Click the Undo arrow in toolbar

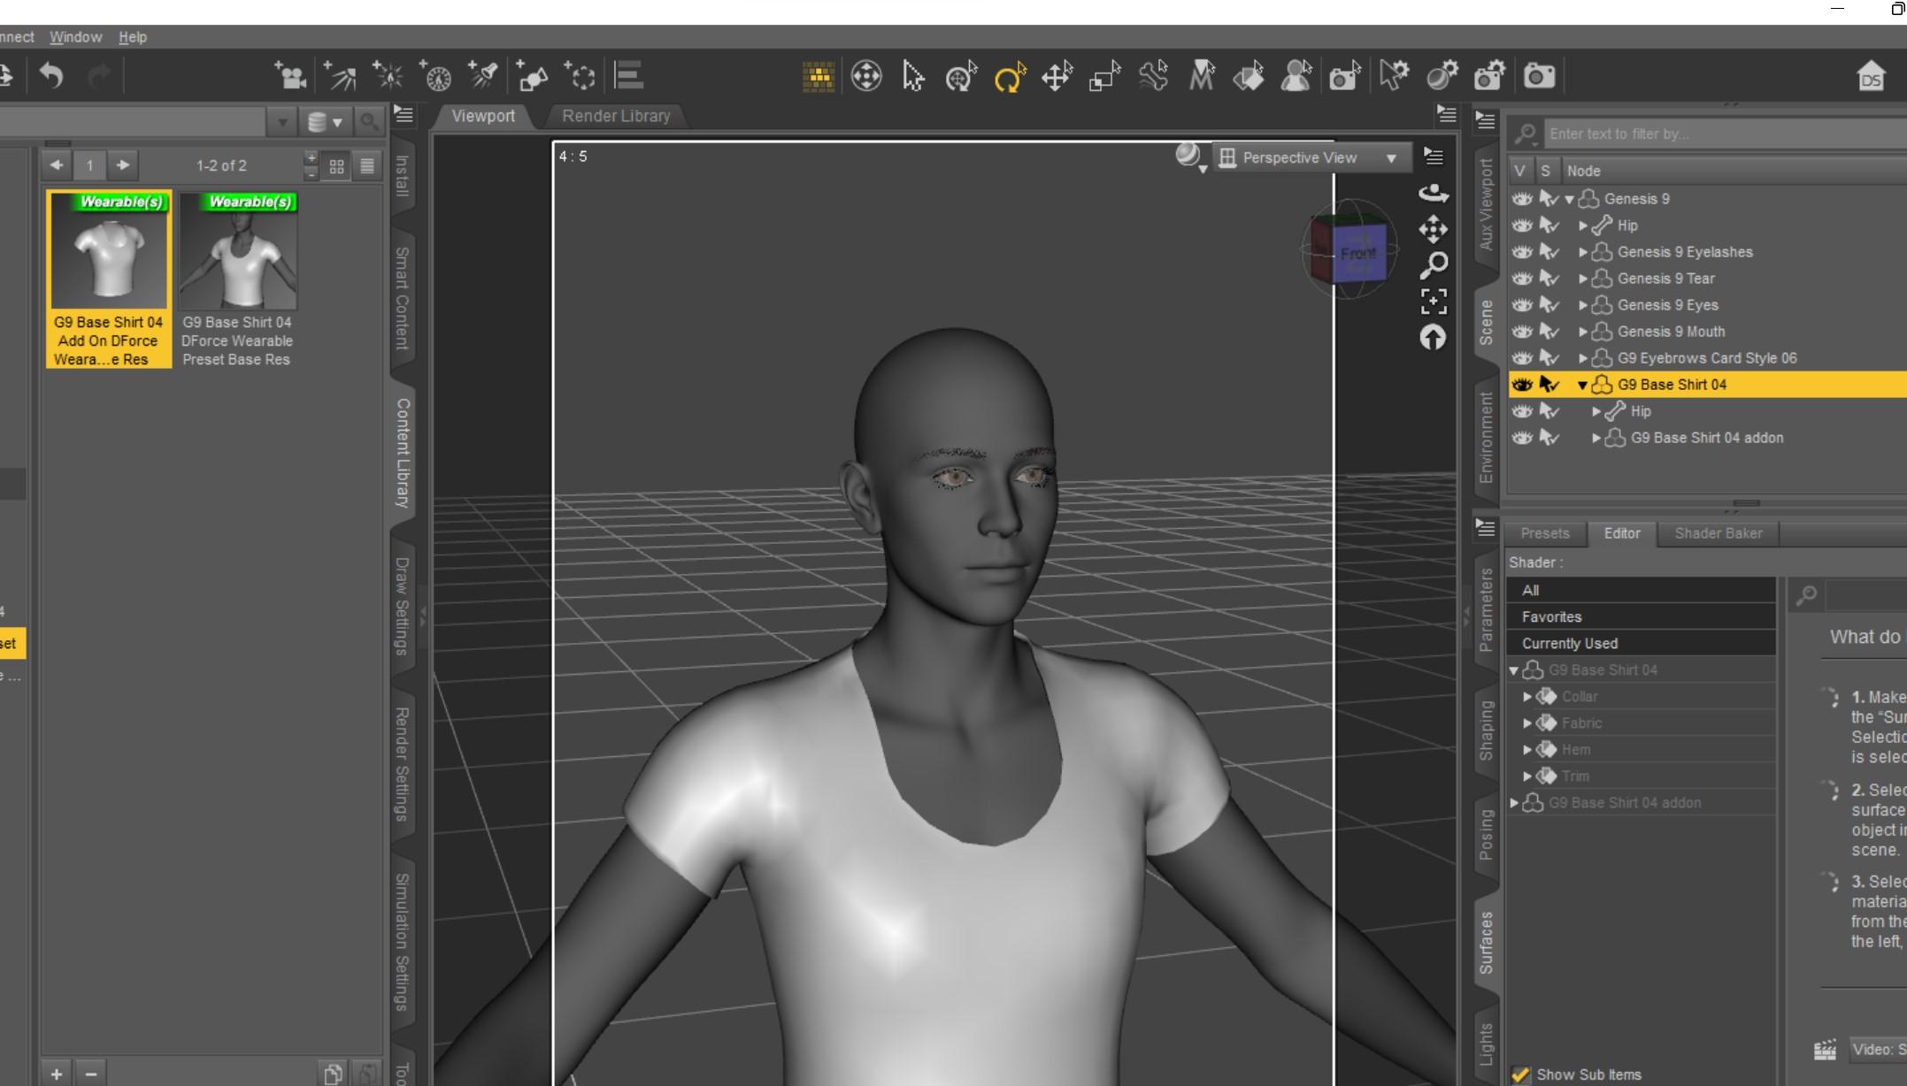tap(51, 77)
